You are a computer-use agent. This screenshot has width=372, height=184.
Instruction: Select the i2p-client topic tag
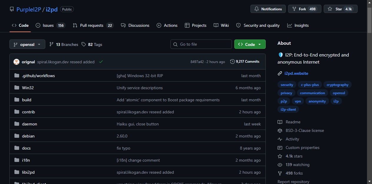point(288,110)
